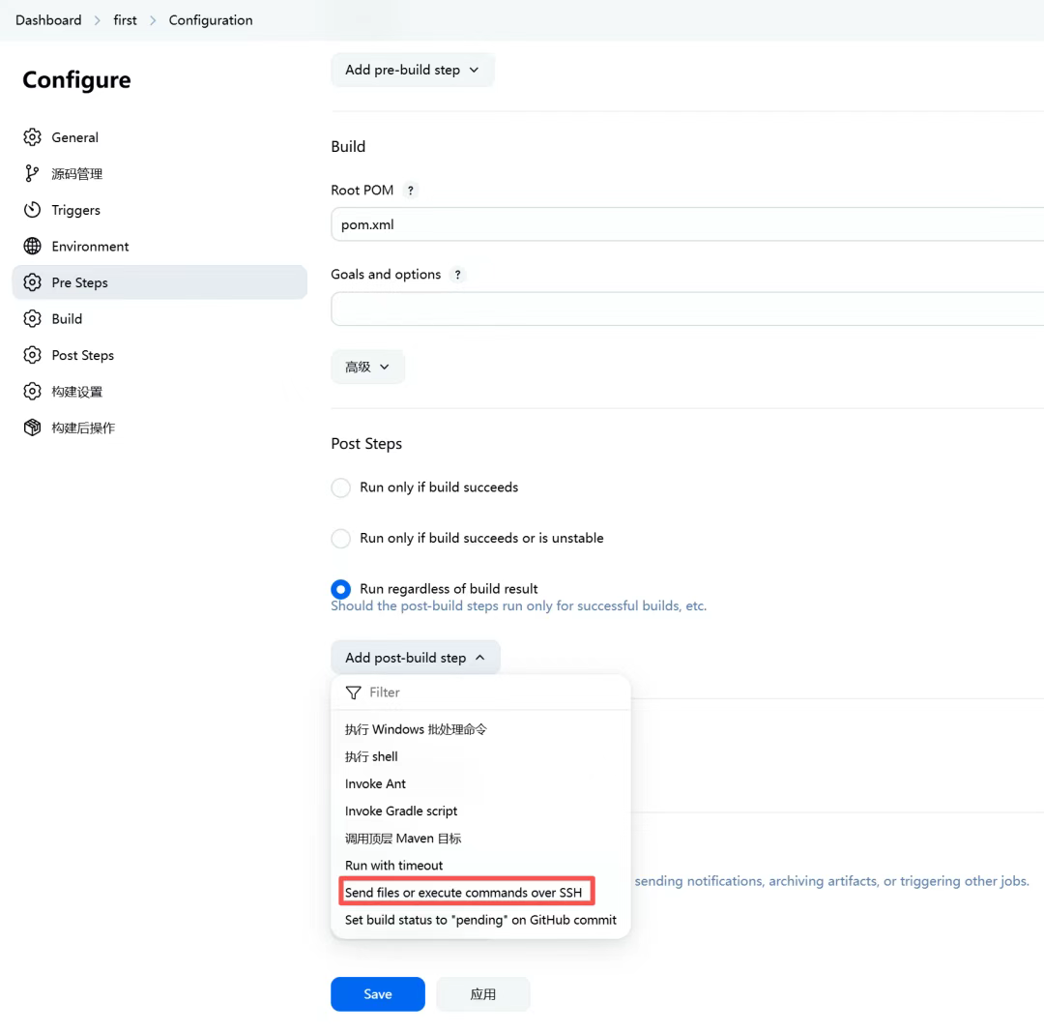Collapse Add post-build step dropdown
The height and width of the screenshot is (1032, 1044).
click(x=416, y=658)
